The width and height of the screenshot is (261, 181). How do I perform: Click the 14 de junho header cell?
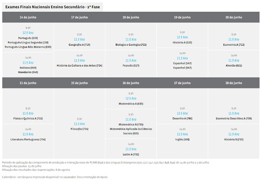(28, 18)
